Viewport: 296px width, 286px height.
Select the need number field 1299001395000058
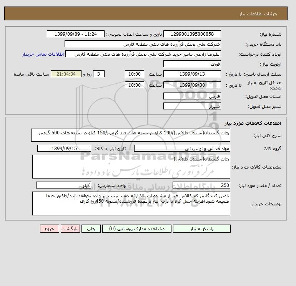pyautogui.click(x=192, y=34)
